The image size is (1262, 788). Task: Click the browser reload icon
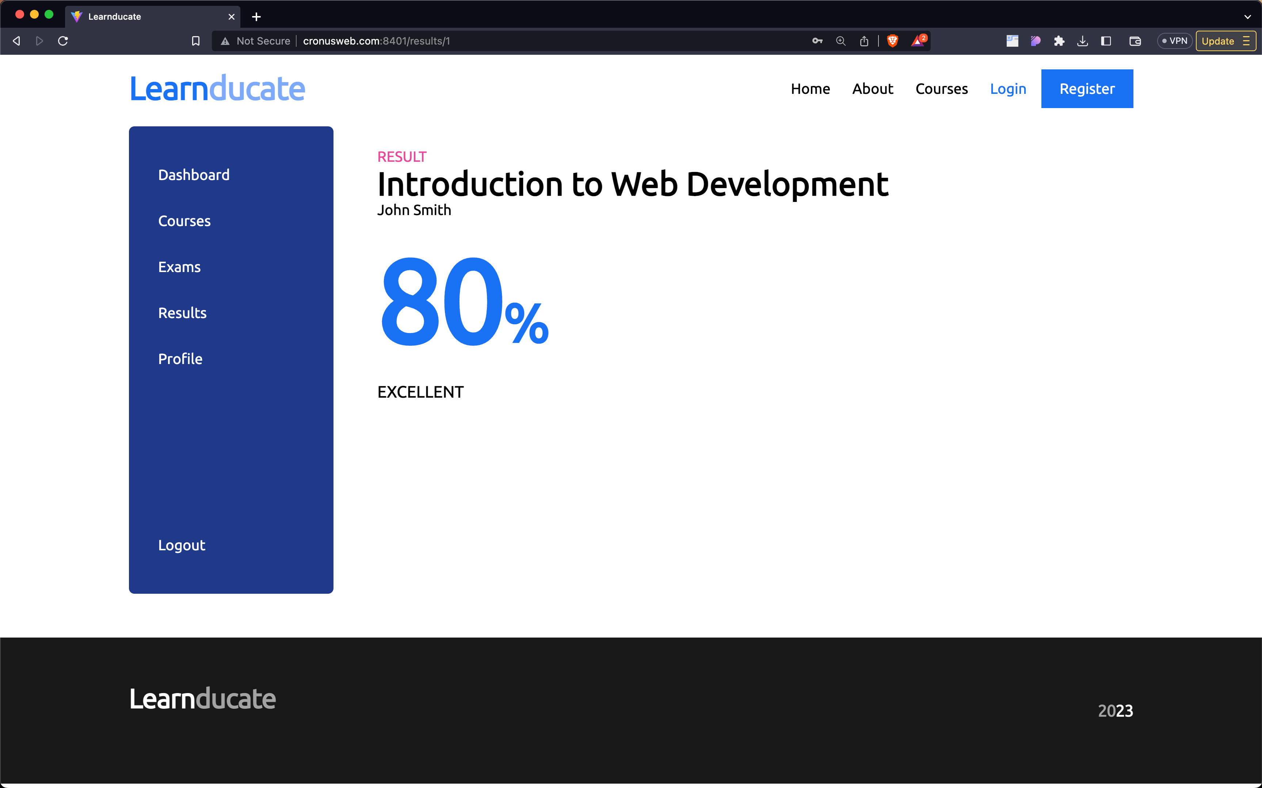(x=63, y=41)
